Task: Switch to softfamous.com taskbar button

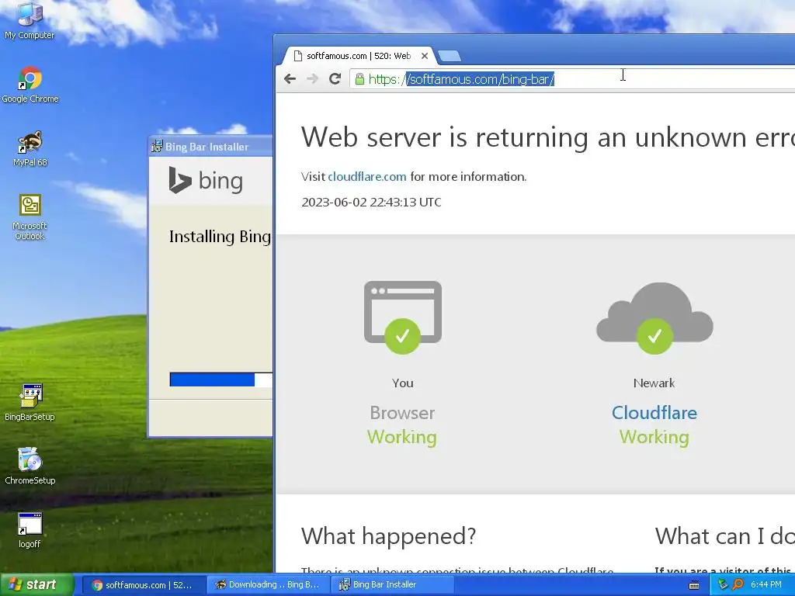Action: [143, 585]
